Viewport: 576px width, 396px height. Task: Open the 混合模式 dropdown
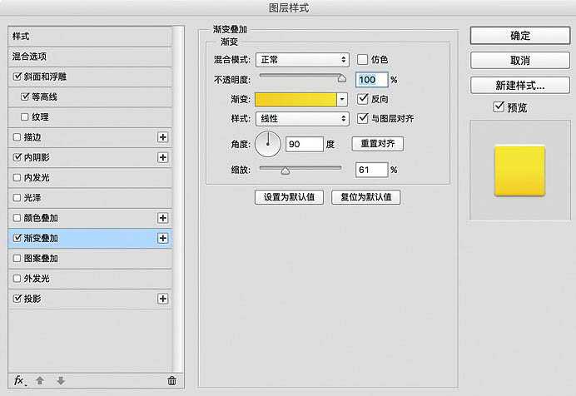click(x=302, y=60)
